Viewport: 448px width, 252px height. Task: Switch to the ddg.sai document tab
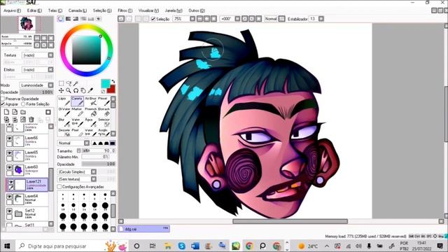click(x=143, y=229)
